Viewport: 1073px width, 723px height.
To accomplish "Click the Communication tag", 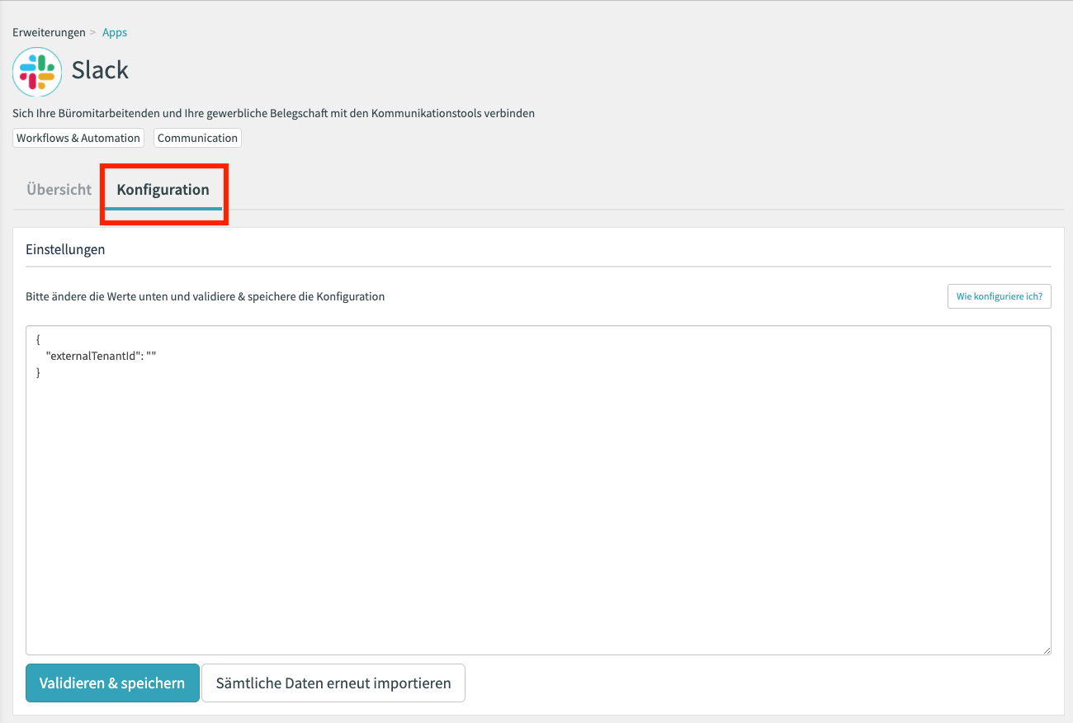I will [197, 138].
